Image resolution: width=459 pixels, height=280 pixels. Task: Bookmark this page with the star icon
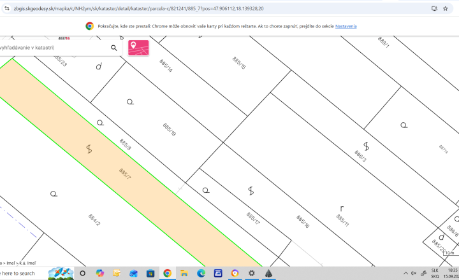click(445, 8)
